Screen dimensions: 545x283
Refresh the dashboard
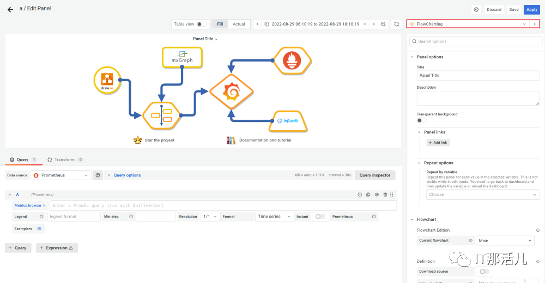pyautogui.click(x=396, y=24)
